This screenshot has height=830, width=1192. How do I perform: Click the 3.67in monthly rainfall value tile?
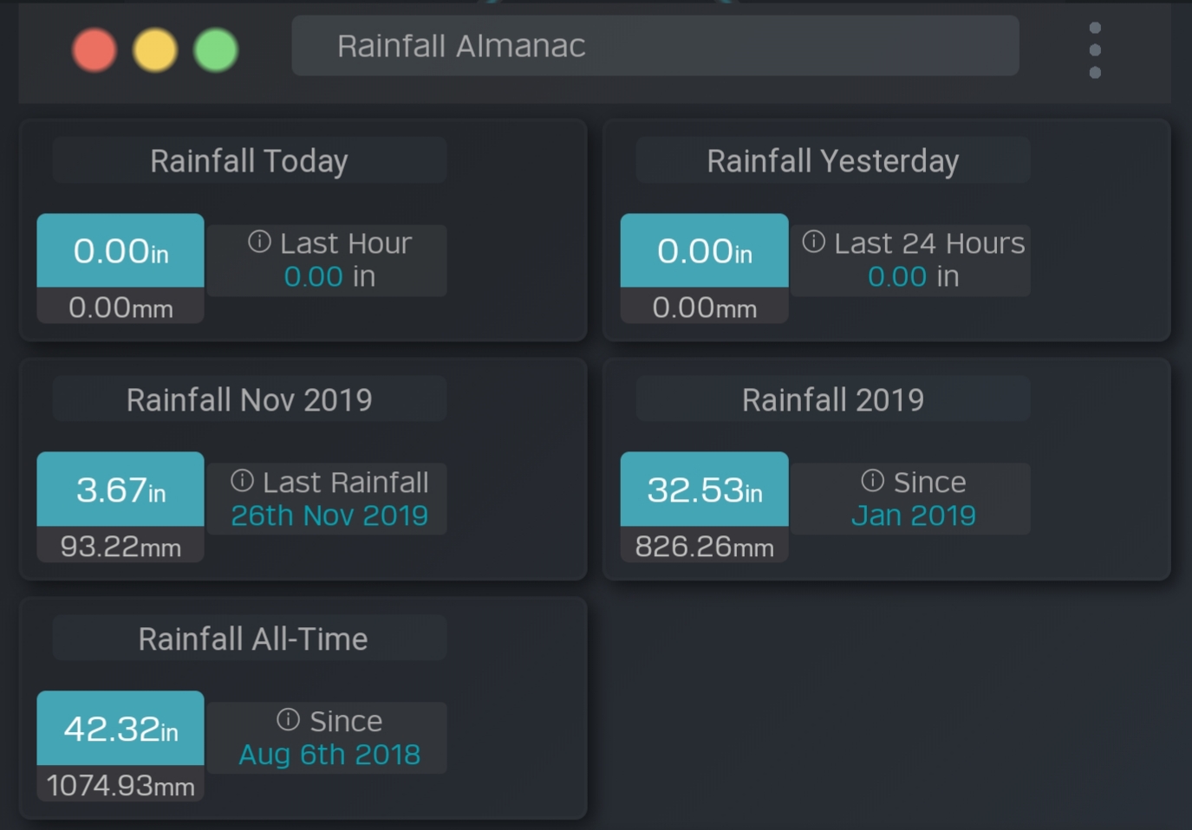(121, 490)
